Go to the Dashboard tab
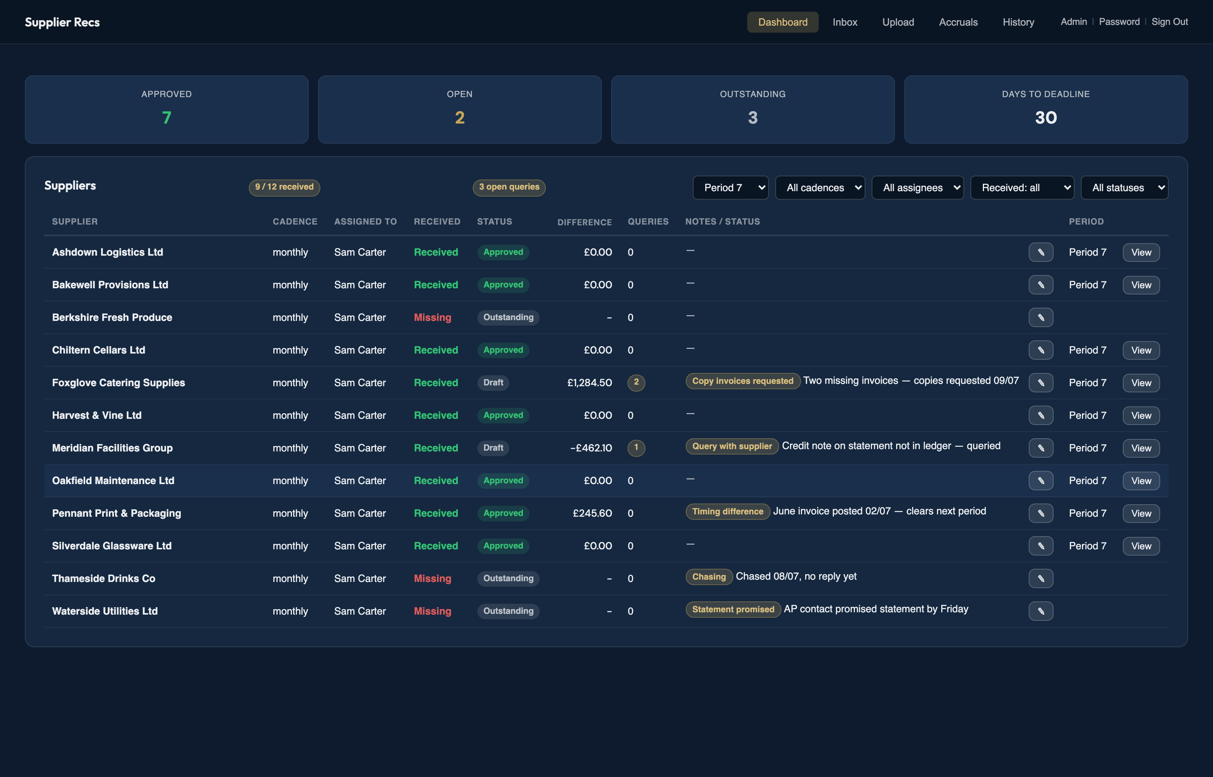 pos(782,22)
